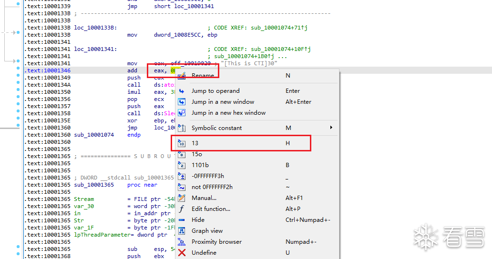Click the red Undefine X icon

(x=182, y=253)
